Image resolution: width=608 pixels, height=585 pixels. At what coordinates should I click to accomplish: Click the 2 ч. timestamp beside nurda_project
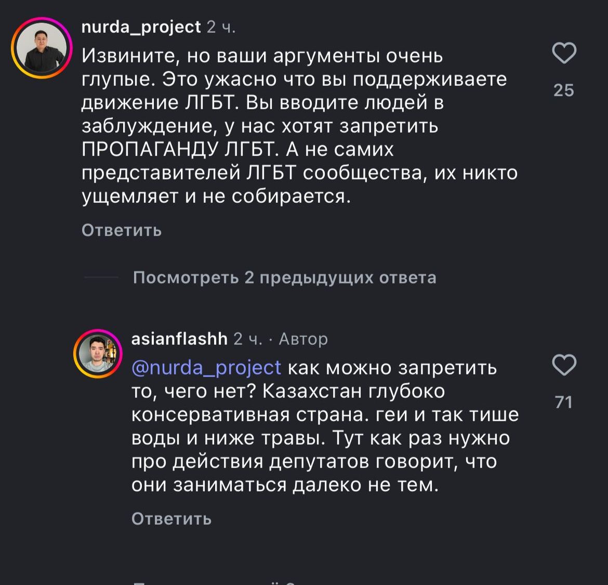221,27
